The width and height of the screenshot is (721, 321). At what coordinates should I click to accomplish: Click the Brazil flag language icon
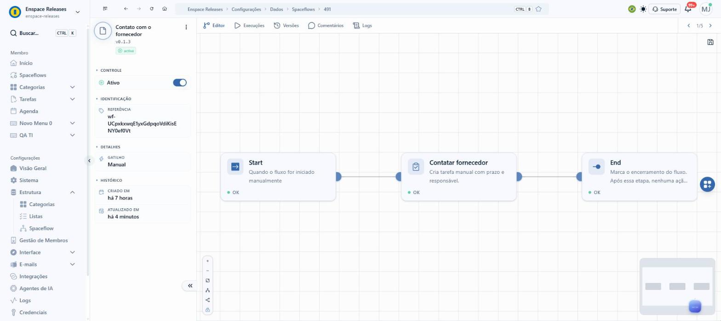632,9
